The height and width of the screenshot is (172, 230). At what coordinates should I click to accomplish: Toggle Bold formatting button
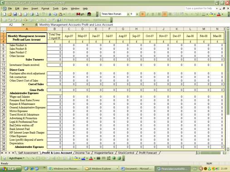point(142,14)
